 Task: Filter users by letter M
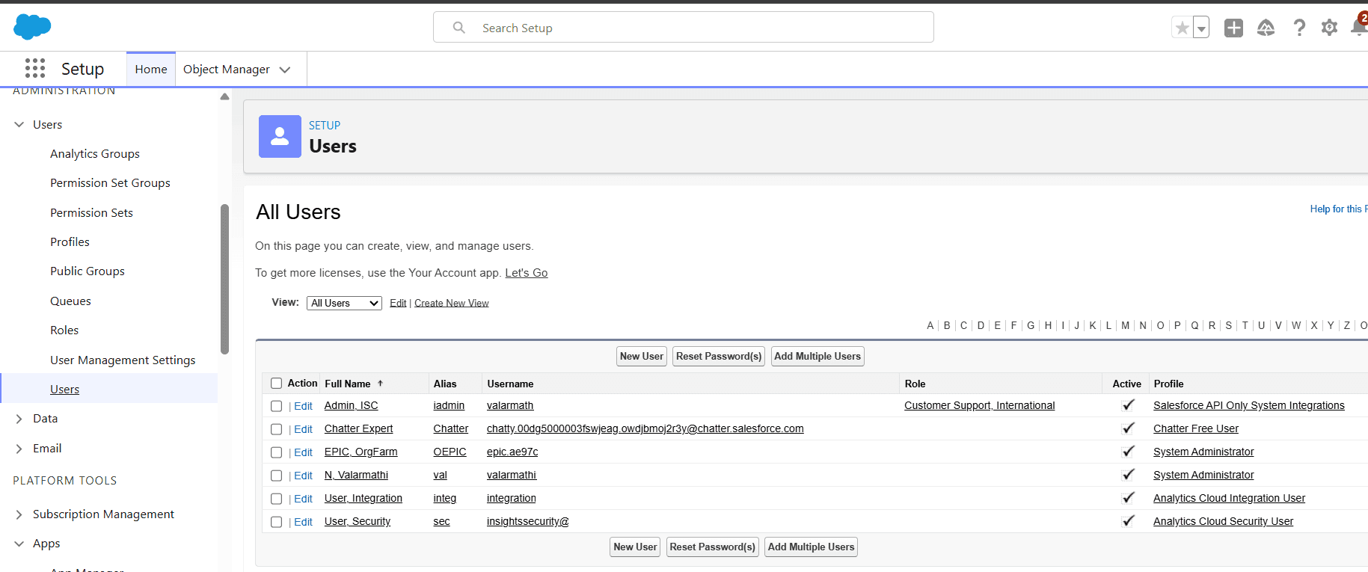[x=1125, y=325]
